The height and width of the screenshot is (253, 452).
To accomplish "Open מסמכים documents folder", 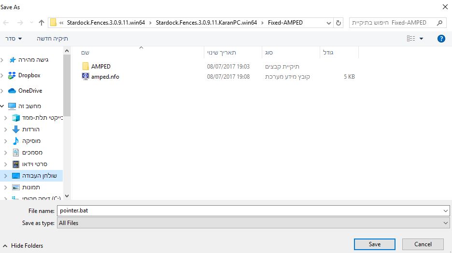I will [32, 153].
